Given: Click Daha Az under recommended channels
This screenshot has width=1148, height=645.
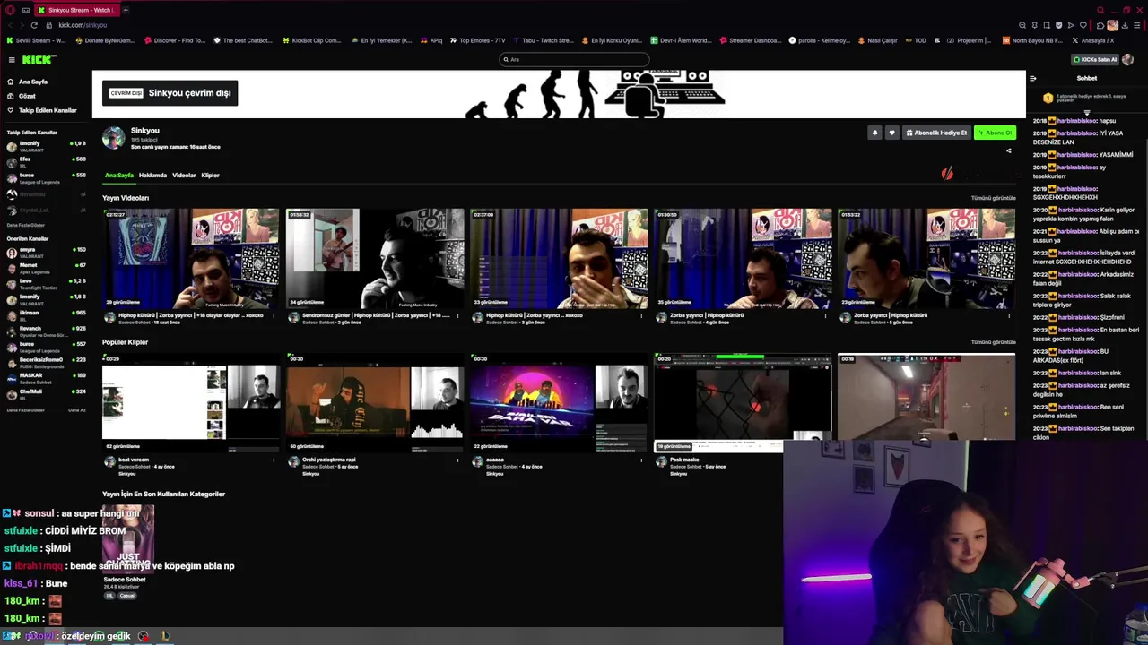Looking at the screenshot, I should [77, 410].
